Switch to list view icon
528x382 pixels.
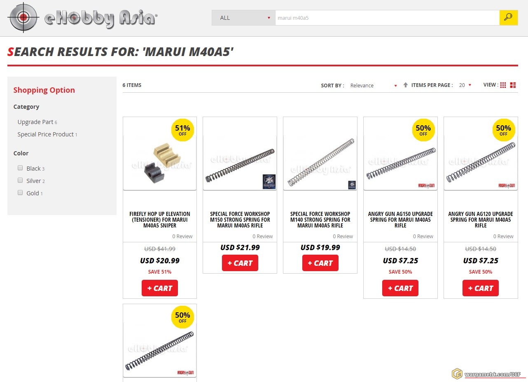click(x=513, y=85)
